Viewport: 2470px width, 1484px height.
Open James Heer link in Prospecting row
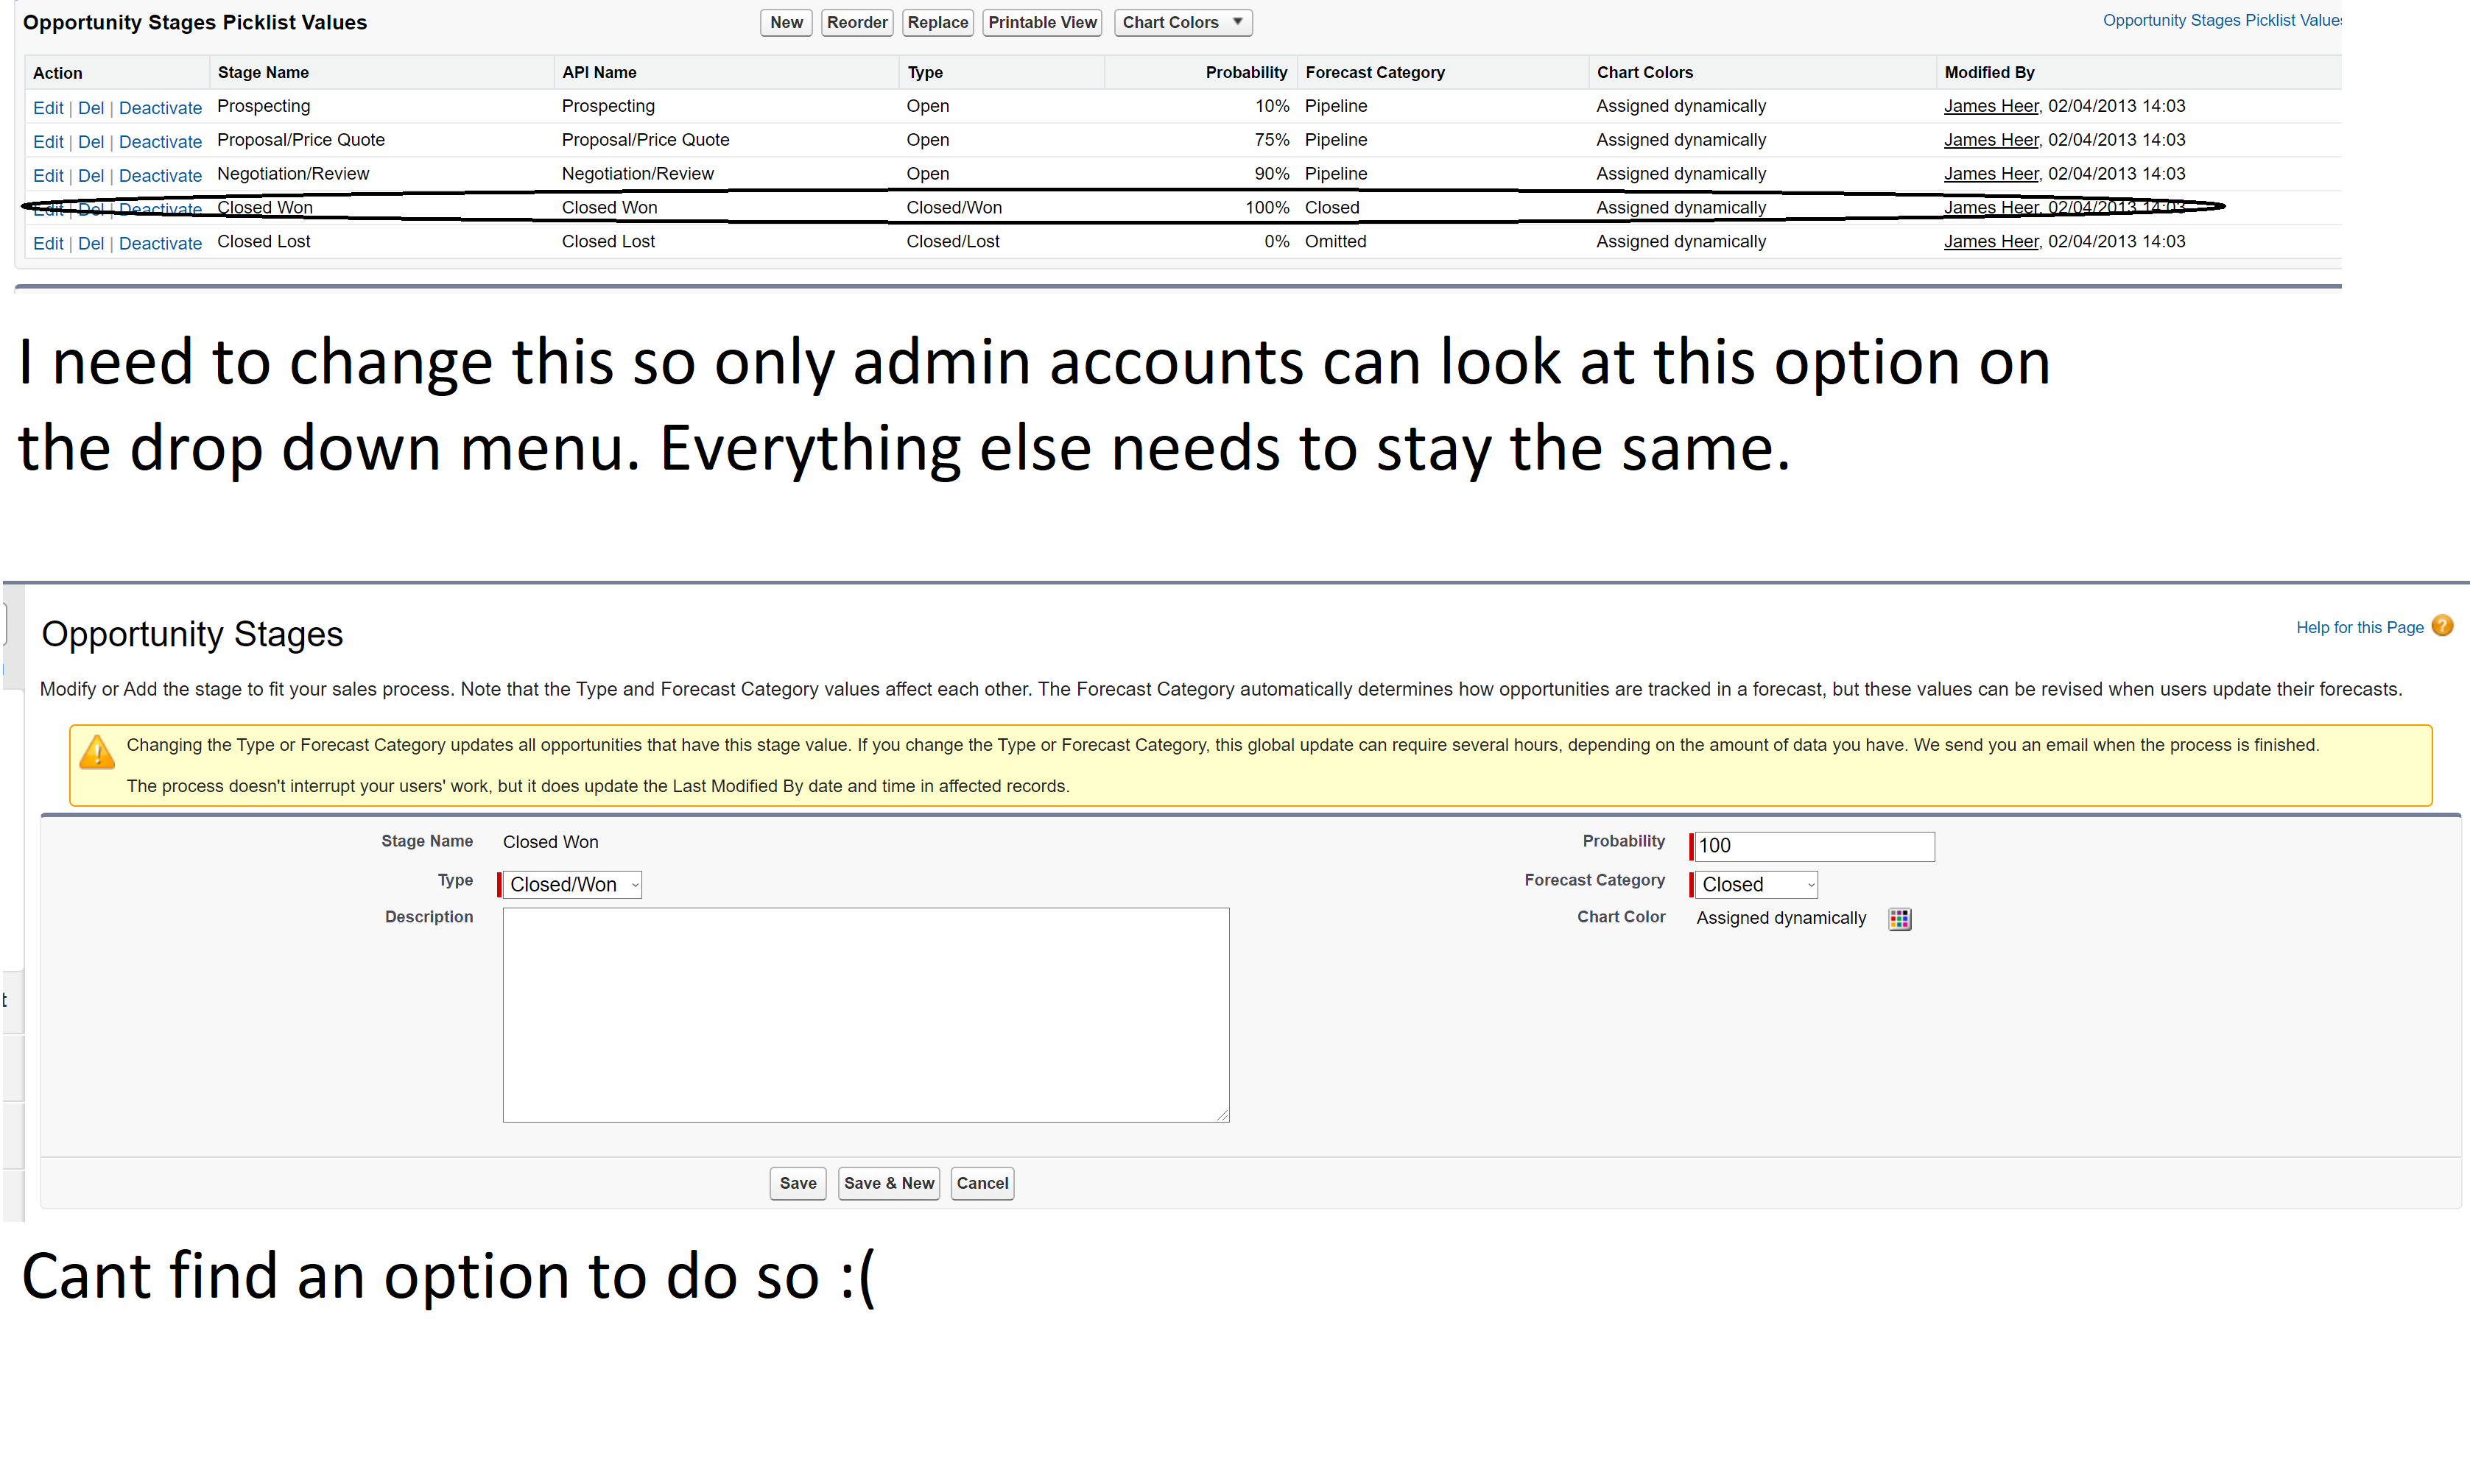pyautogui.click(x=1990, y=106)
